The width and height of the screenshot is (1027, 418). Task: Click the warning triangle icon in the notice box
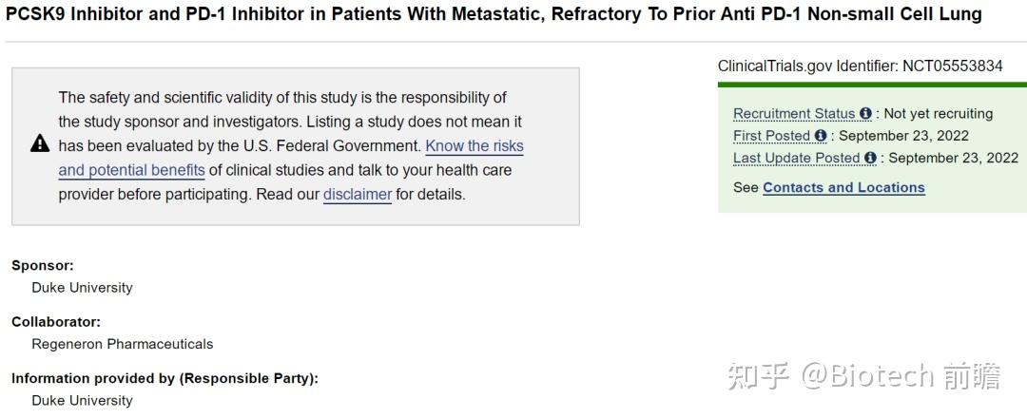click(40, 144)
